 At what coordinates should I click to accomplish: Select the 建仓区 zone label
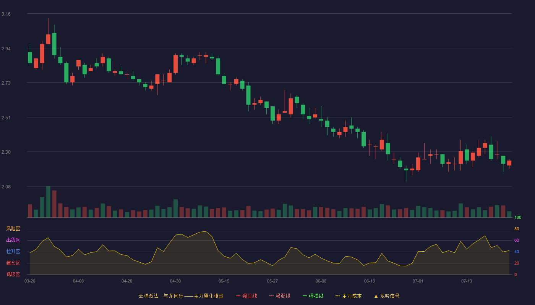point(13,263)
